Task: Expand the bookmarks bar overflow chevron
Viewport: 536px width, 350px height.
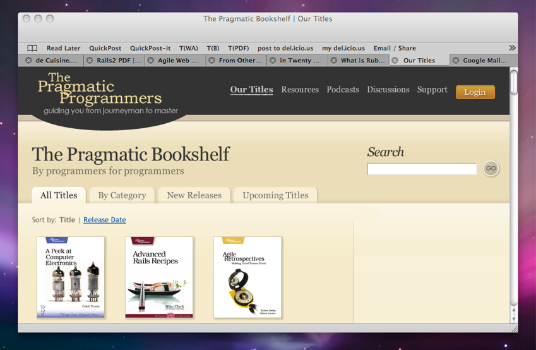Action: point(512,48)
